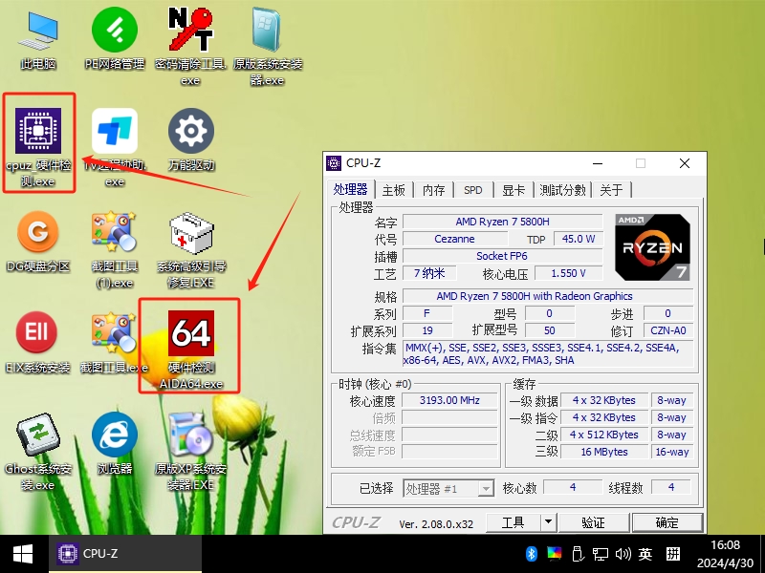The width and height of the screenshot is (765, 573).
Task: Click the AMD Ryzen 7 logo in CPU-Z
Action: (x=653, y=247)
